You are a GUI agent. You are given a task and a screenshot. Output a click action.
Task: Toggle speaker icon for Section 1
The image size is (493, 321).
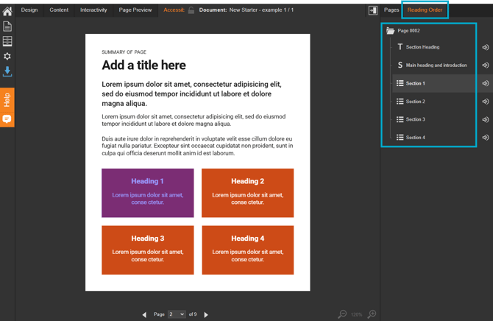point(486,83)
